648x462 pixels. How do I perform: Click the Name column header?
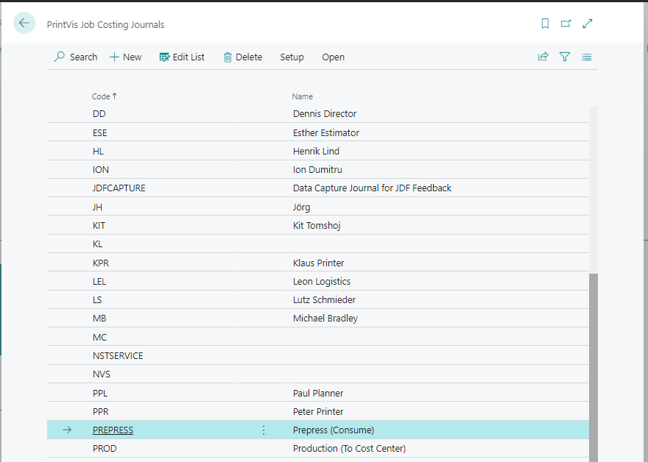302,96
